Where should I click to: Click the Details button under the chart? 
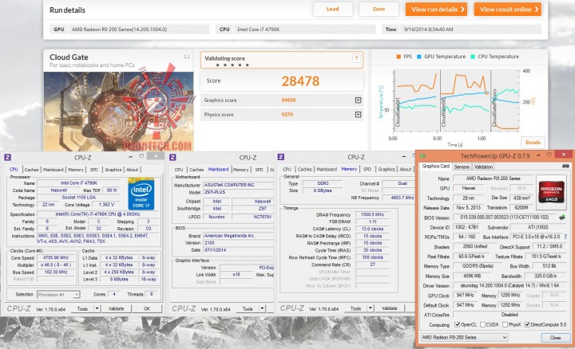tap(533, 143)
